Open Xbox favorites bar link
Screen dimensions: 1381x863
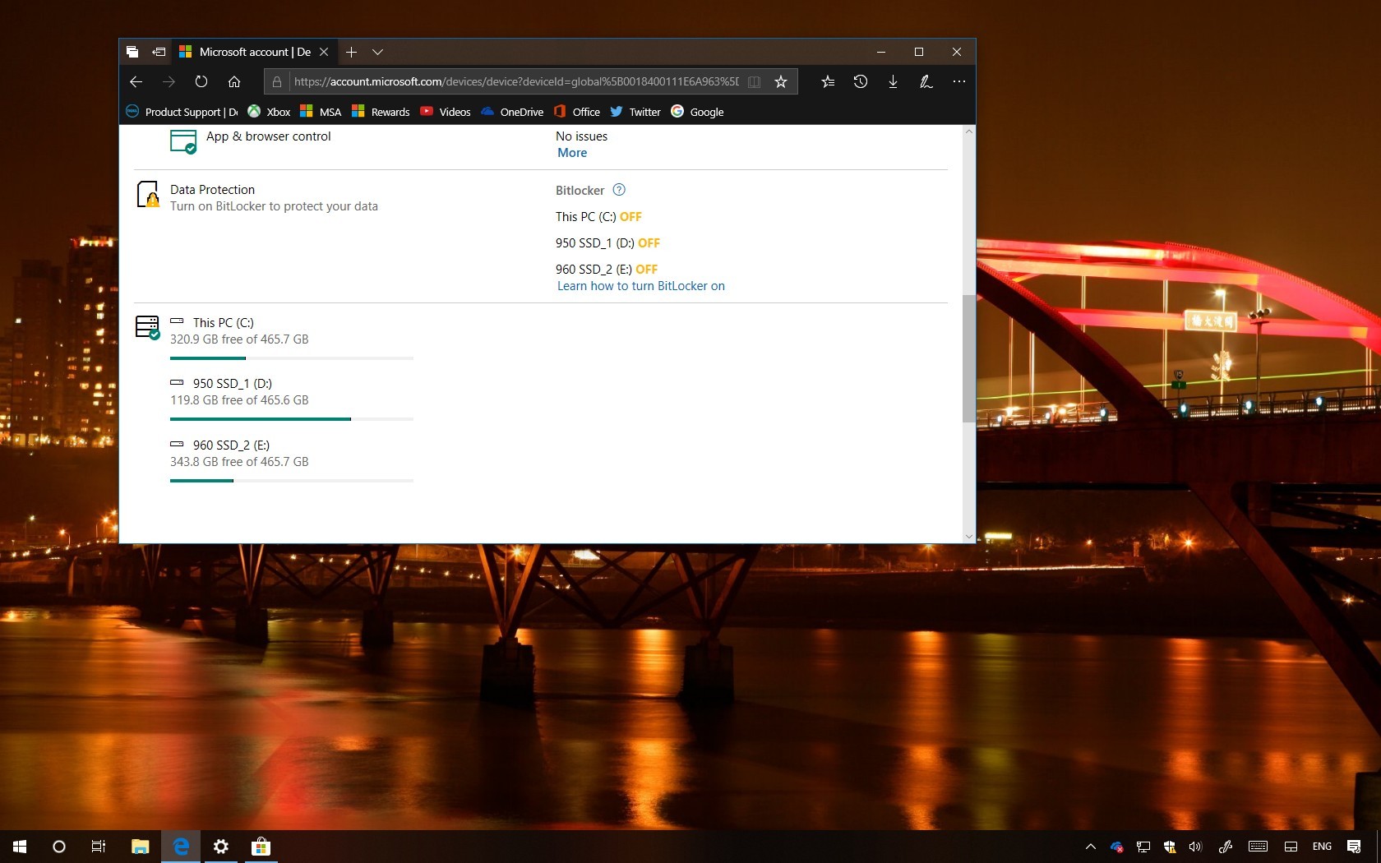[270, 112]
